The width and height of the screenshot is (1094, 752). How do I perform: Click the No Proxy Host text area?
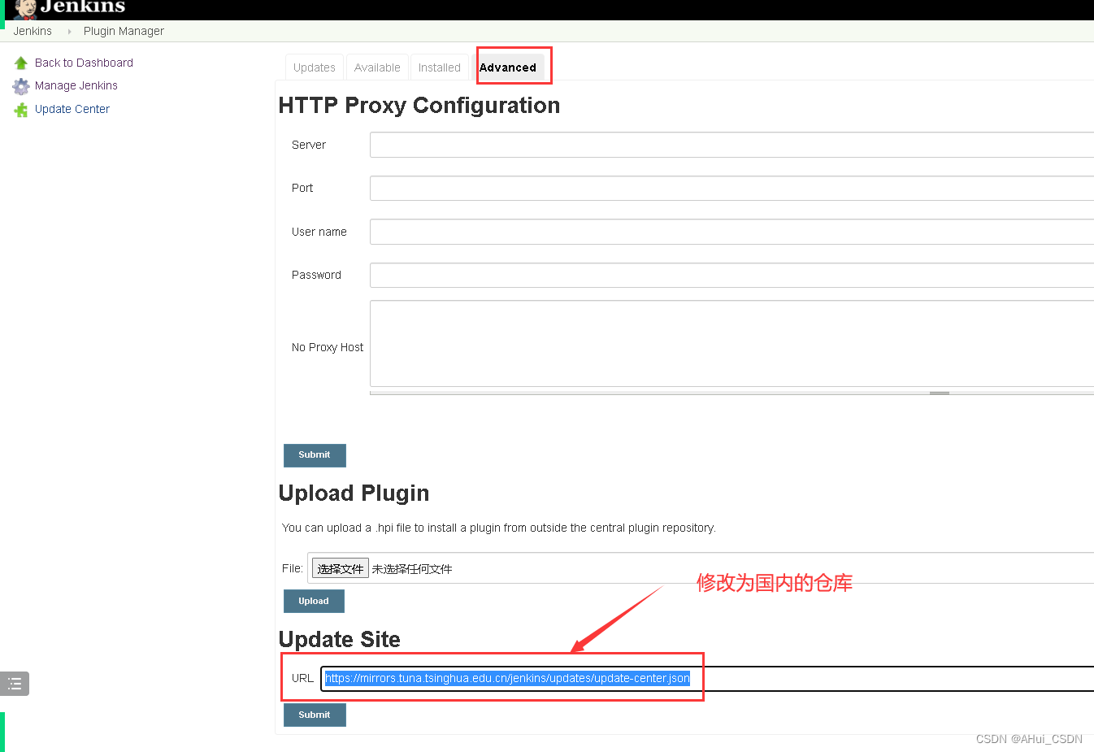732,344
